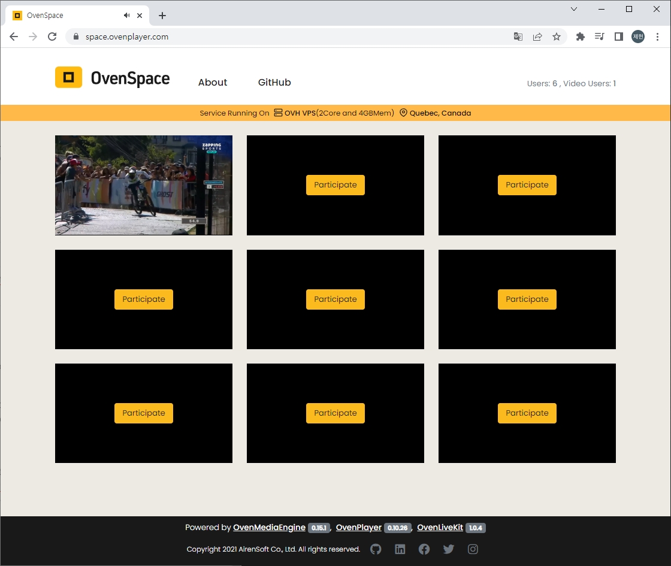Screen dimensions: 671x566
Task: Click the OvenSpace logo
Action: coord(113,78)
